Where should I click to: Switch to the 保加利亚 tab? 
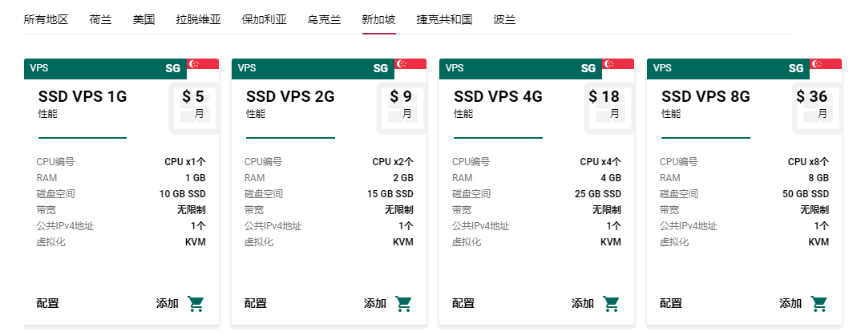click(x=264, y=19)
